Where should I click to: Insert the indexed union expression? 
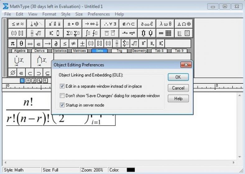pos(19,60)
